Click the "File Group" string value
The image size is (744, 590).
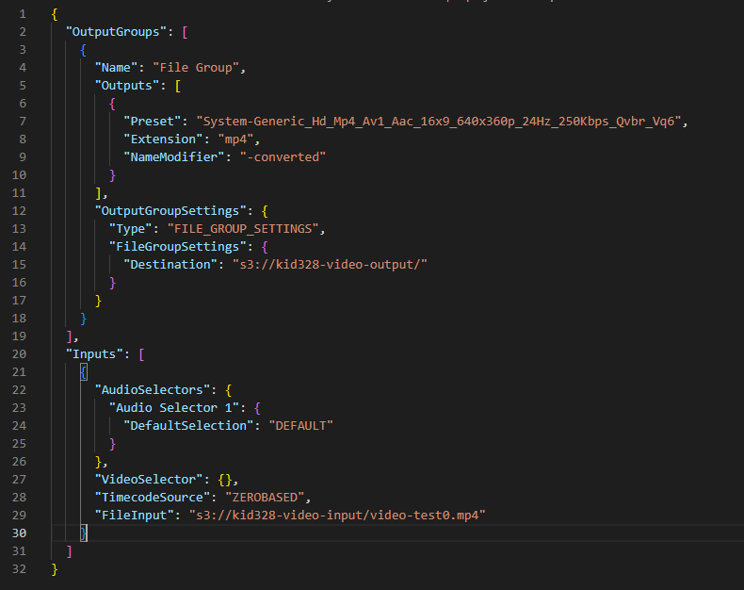click(196, 68)
